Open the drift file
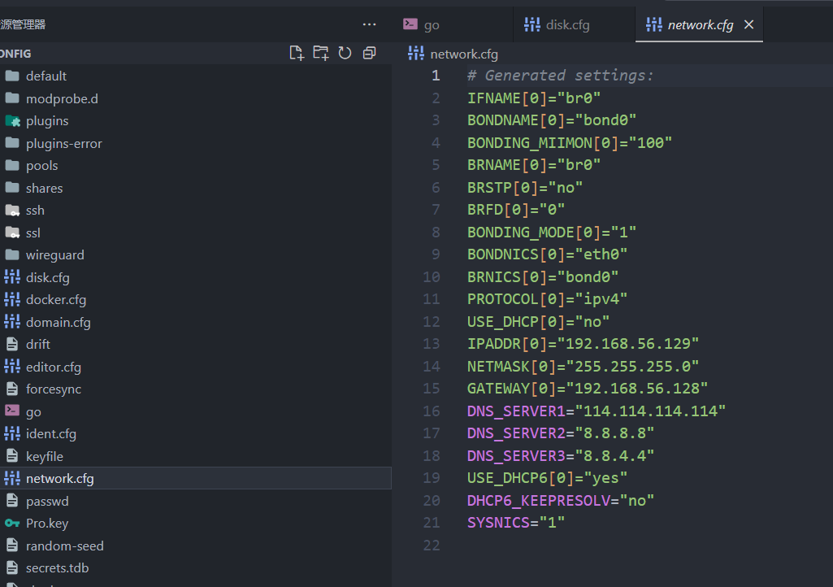 pyautogui.click(x=196, y=344)
